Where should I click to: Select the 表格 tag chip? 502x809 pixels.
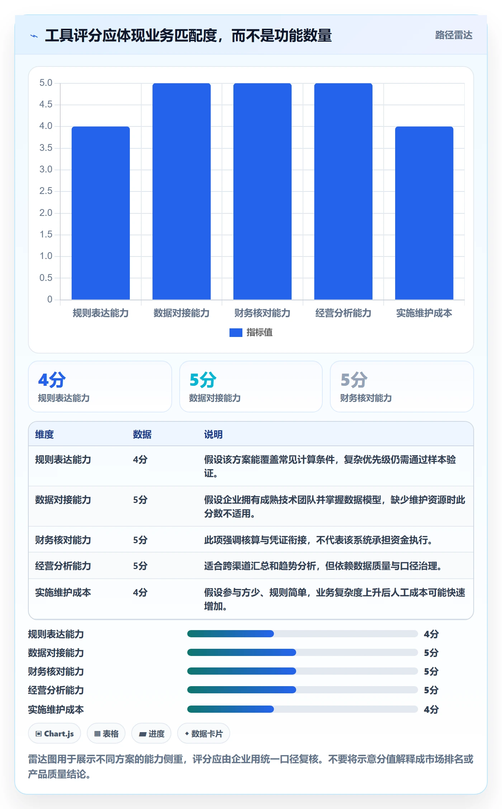click(x=106, y=734)
